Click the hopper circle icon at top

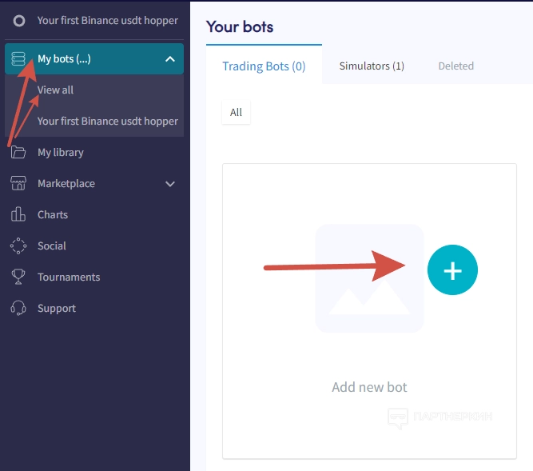[x=19, y=21]
